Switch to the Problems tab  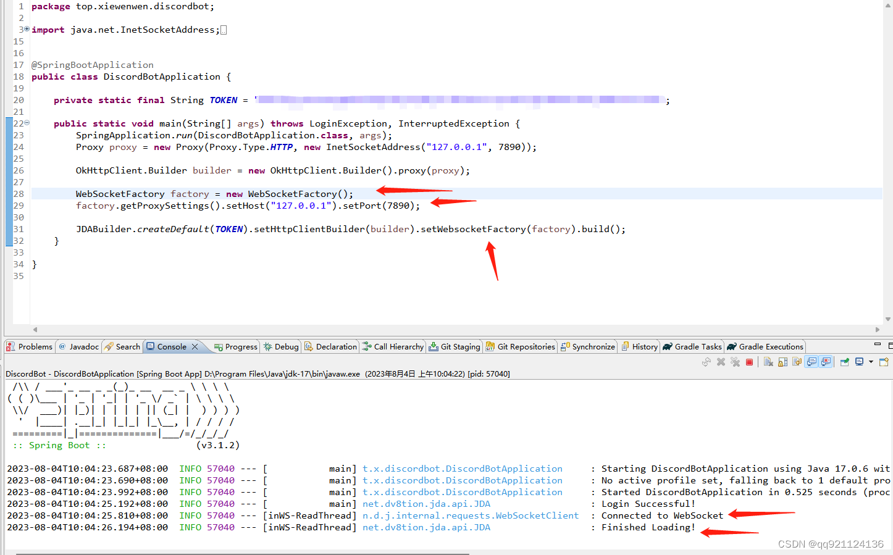29,346
